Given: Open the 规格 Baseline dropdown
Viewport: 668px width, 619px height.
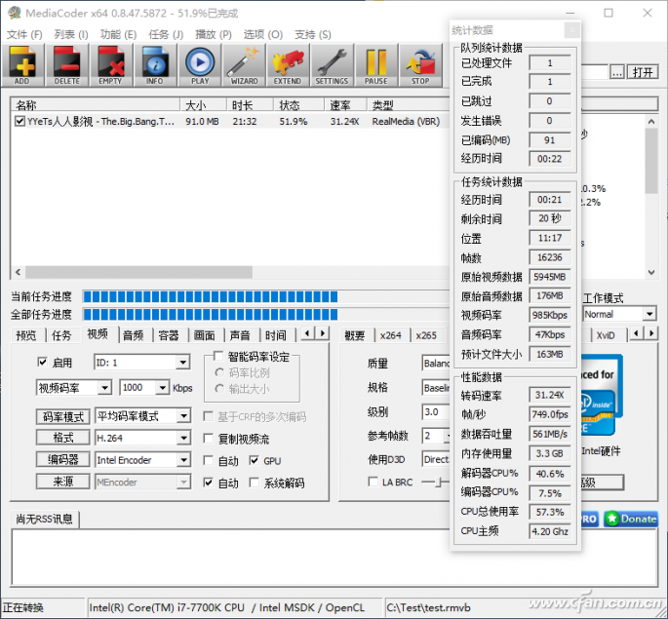Looking at the screenshot, I should click(x=436, y=388).
